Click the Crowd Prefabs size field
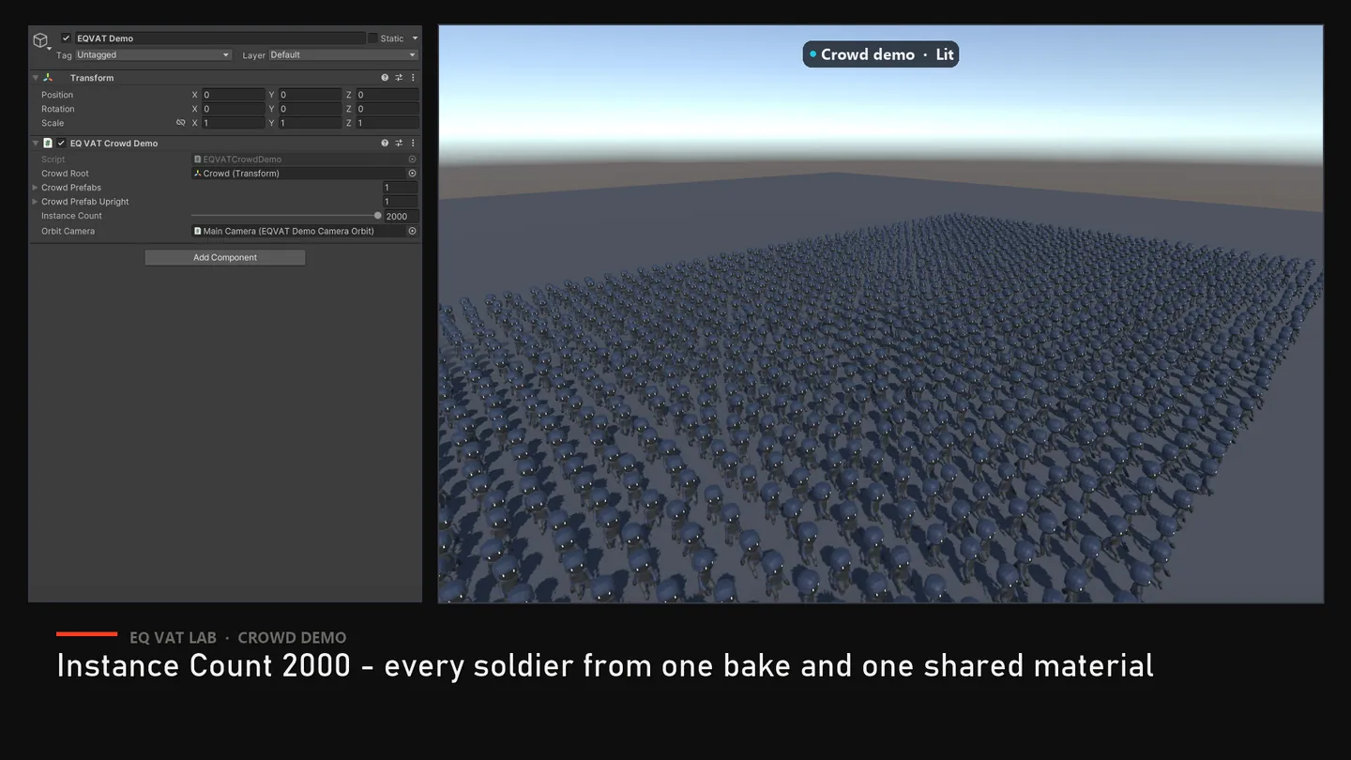 [x=401, y=188]
